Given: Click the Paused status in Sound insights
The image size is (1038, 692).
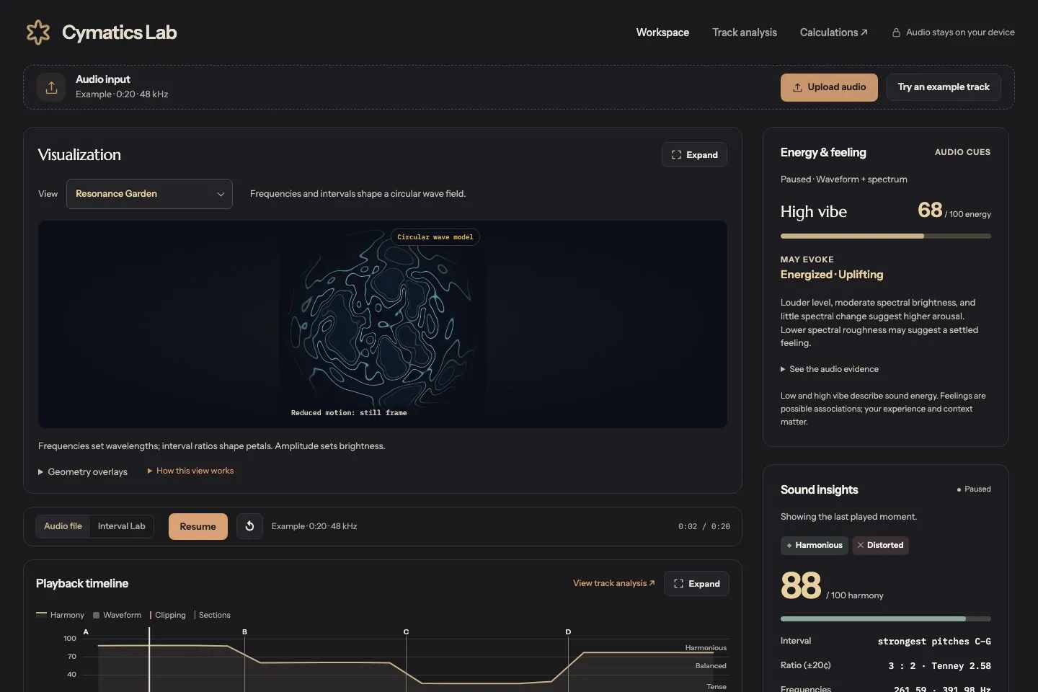Looking at the screenshot, I should click(973, 489).
